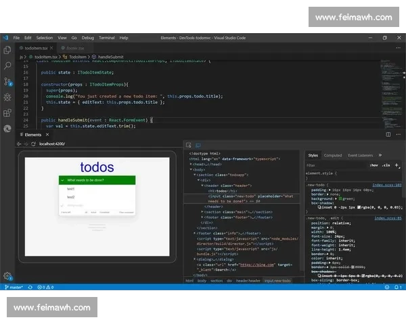Click the code minimap at editor right
The width and height of the screenshot is (406, 324).
click(392, 94)
